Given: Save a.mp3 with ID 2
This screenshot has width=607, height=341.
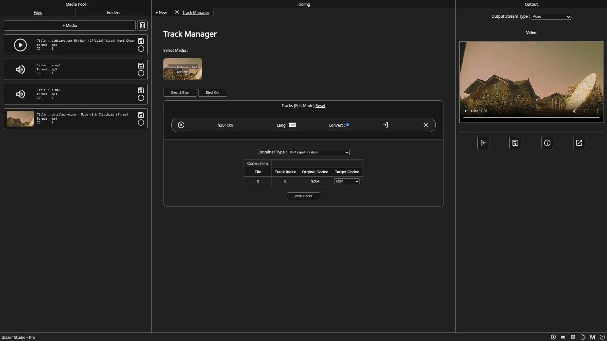Looking at the screenshot, I should [141, 90].
